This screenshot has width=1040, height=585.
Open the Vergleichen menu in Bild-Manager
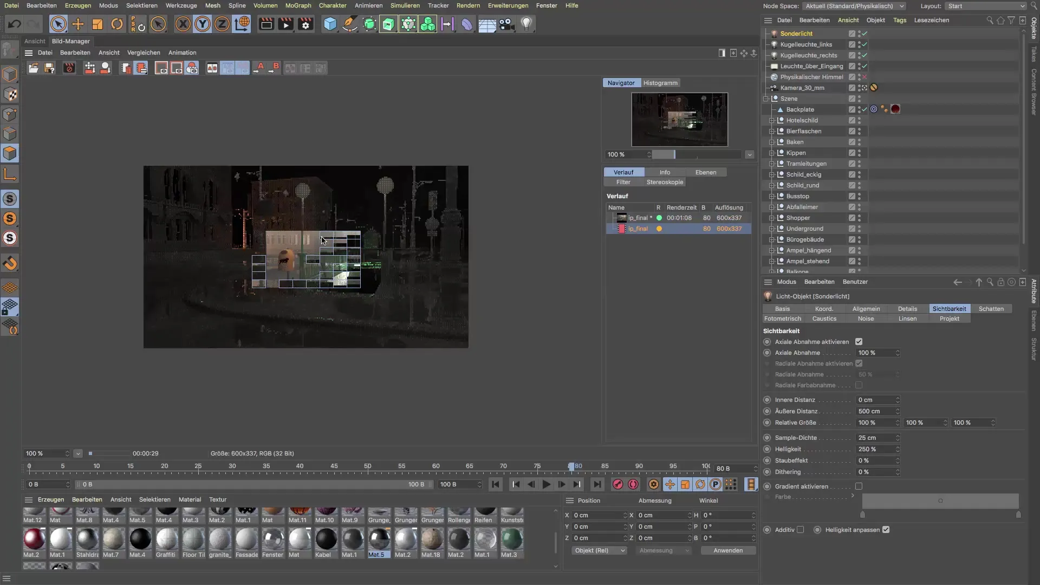pos(144,53)
